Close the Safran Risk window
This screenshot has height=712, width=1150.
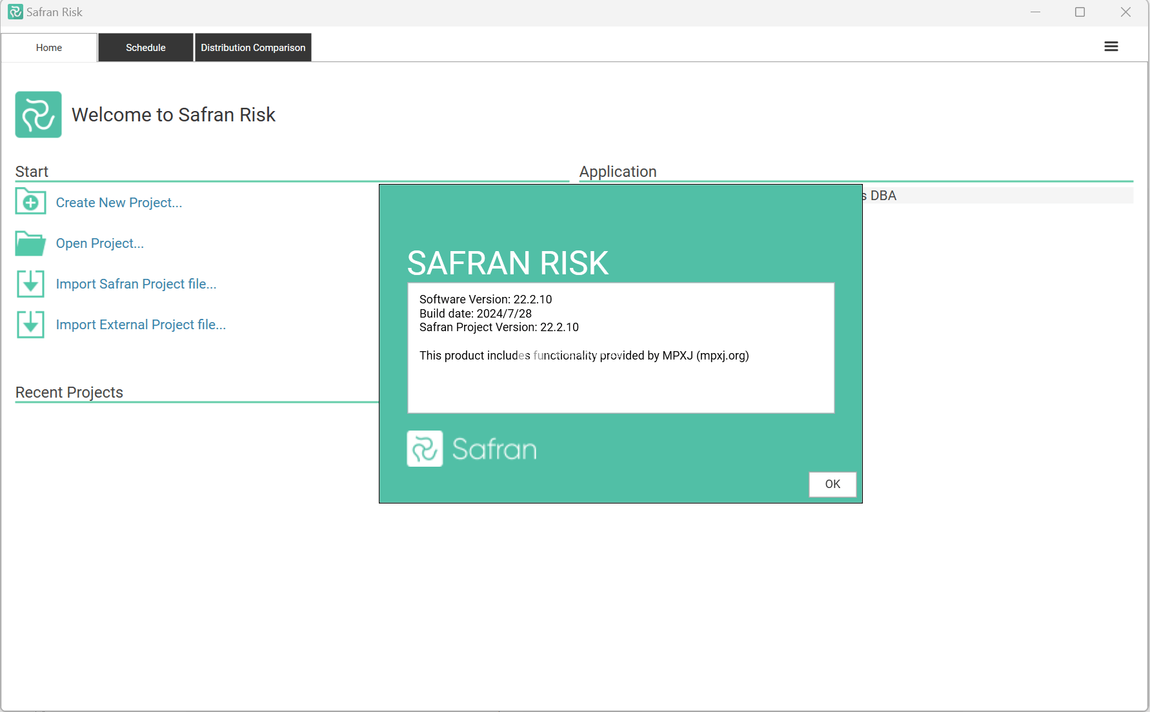1125,12
